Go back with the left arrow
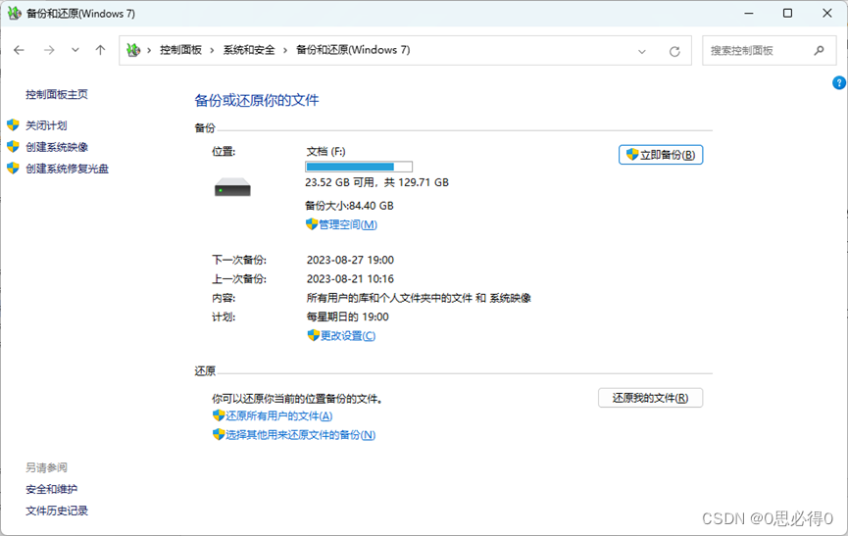Viewport: 848px width, 536px height. [19, 50]
